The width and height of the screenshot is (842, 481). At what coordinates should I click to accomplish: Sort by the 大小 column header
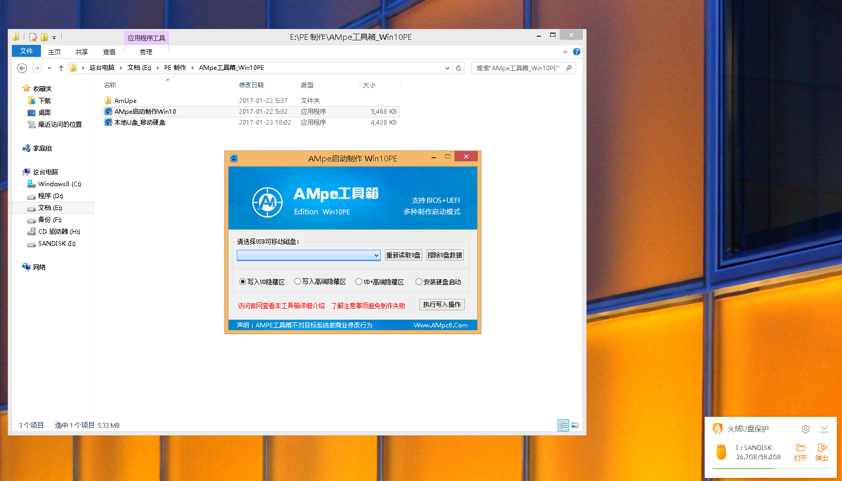pyautogui.click(x=369, y=85)
